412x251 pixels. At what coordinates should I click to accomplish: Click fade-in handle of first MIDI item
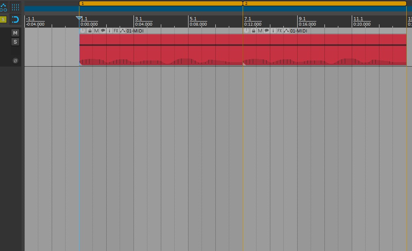coord(81,63)
